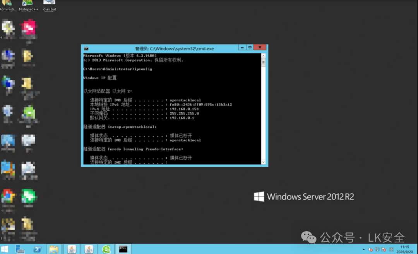Open the green browser icon on taskbar
Screen dimensions: 418x254
pos(106,249)
